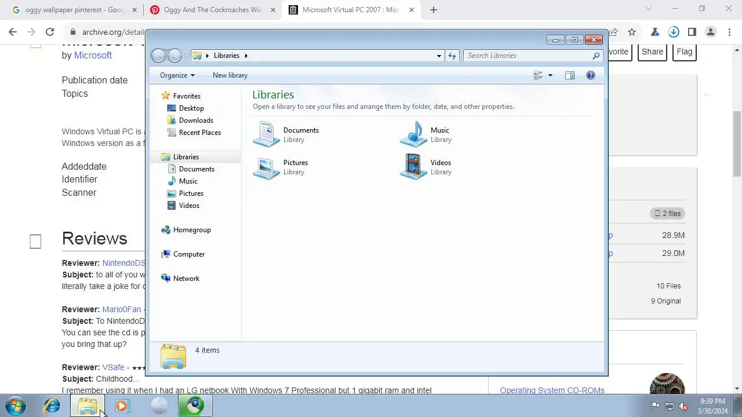Click Change your view icon
The image size is (742, 417).
[537, 75]
